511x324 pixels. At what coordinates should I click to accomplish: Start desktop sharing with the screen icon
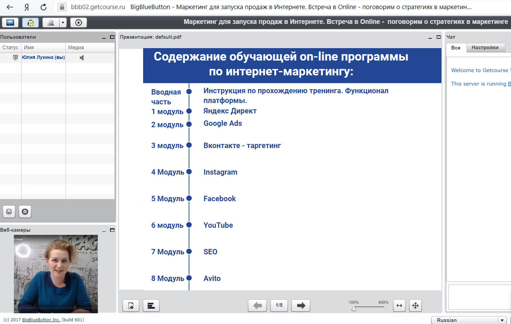coord(11,23)
